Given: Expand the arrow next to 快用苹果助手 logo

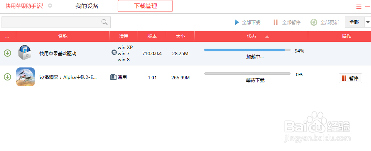Looking at the screenshot, I should (x=50, y=6).
